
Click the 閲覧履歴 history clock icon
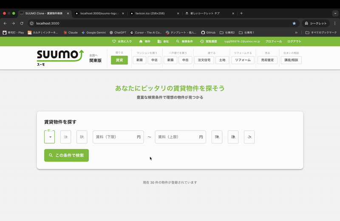point(202,41)
